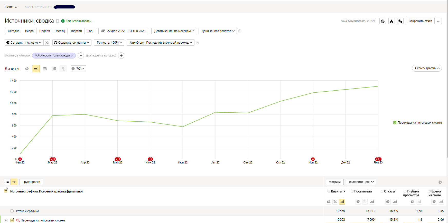Select the Сегодня period tab
This screenshot has height=223, width=448.
pos(14,31)
